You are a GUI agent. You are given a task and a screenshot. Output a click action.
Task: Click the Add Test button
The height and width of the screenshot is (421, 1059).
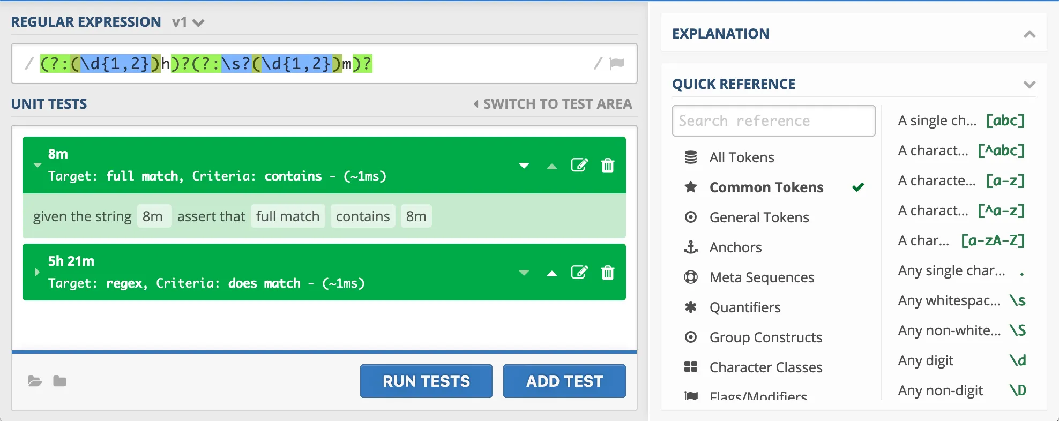pyautogui.click(x=564, y=381)
